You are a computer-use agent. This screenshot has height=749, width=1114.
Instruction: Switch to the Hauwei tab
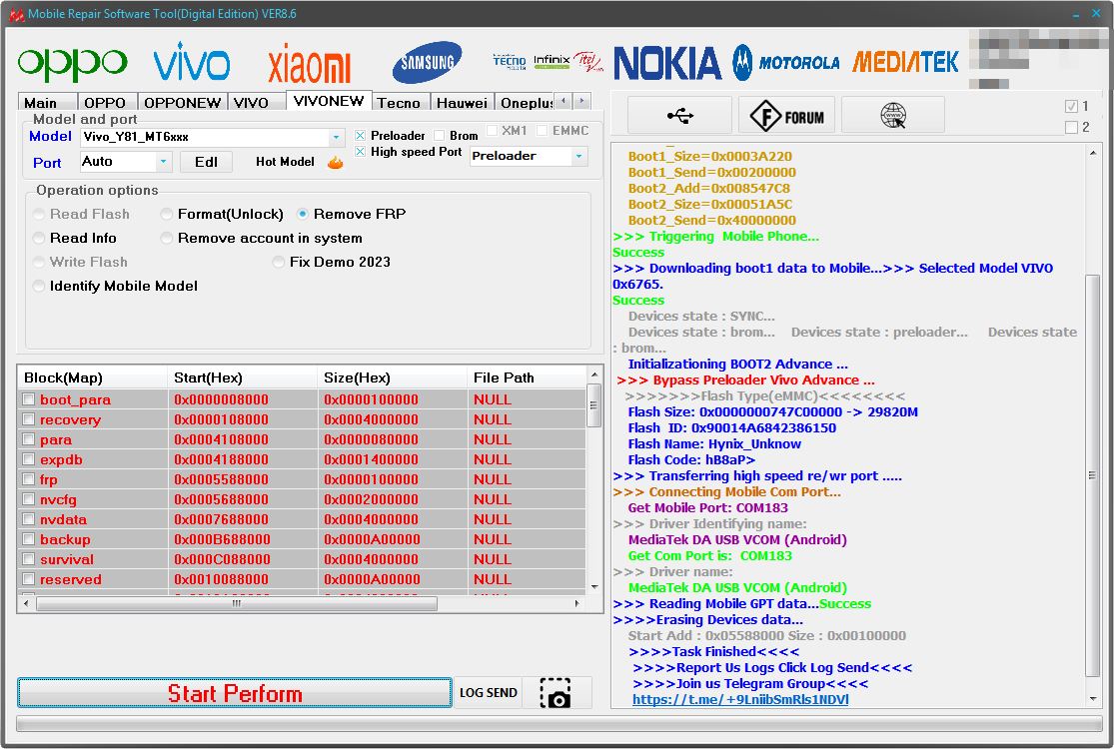click(462, 103)
